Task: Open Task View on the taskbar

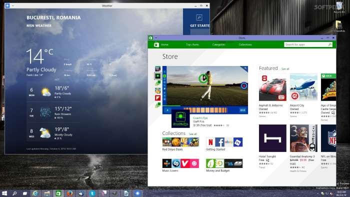Action: [25, 193]
